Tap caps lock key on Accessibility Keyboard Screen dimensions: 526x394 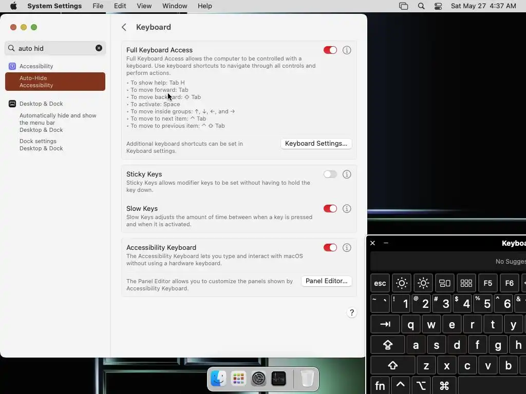(x=388, y=345)
